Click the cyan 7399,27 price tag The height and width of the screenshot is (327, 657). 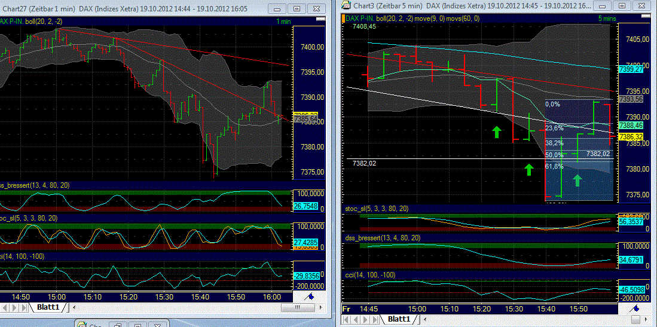(631, 68)
